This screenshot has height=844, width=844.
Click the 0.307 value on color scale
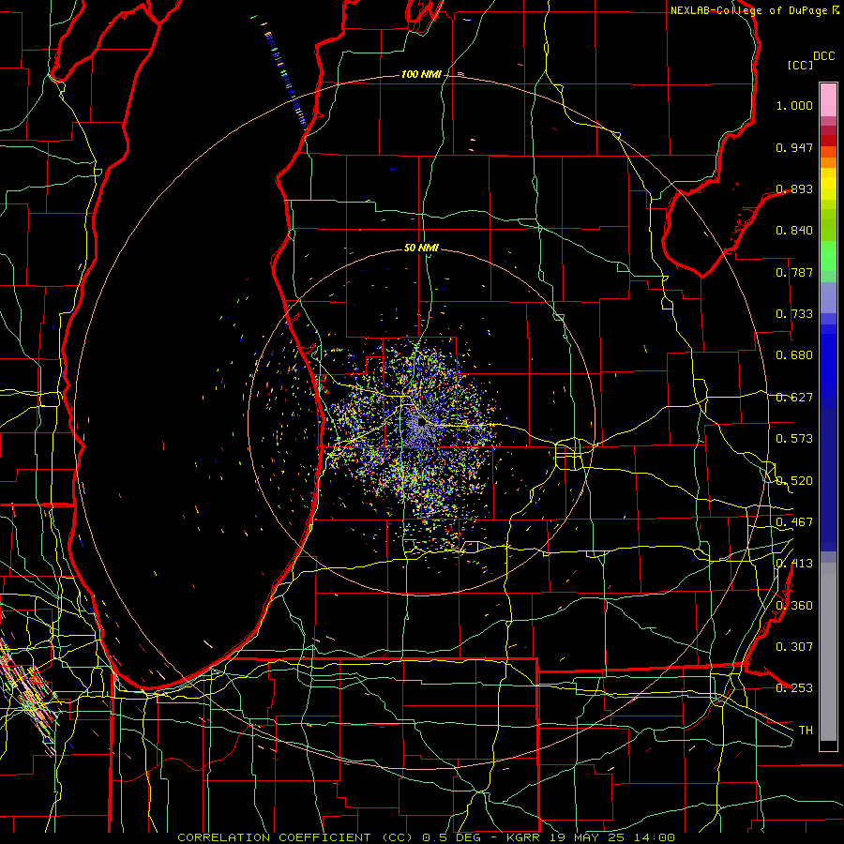[794, 647]
